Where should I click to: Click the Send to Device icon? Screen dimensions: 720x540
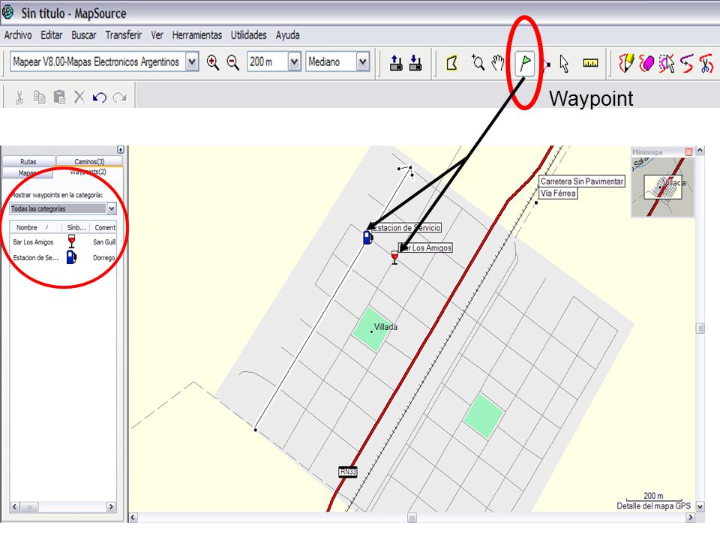tap(396, 62)
